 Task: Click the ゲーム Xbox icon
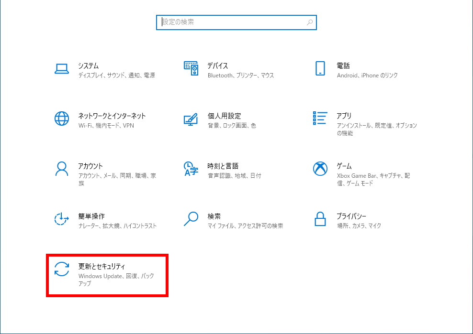coord(320,169)
